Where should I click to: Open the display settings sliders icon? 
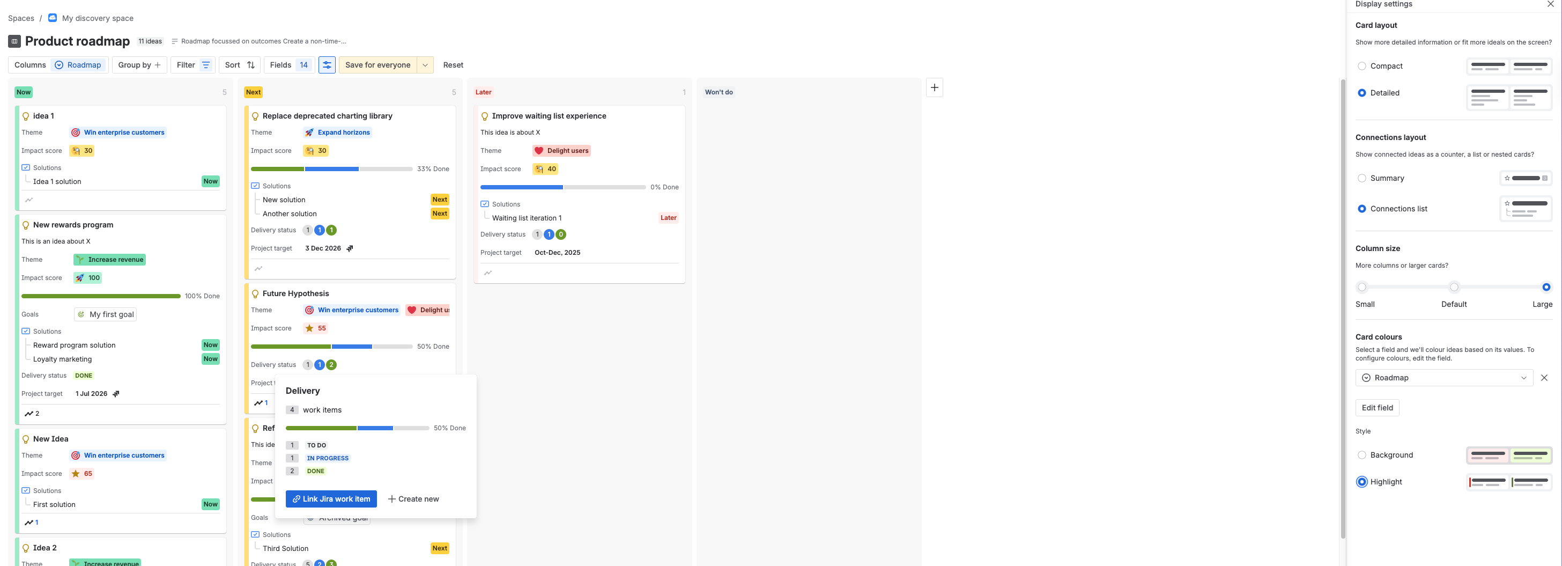(x=327, y=65)
